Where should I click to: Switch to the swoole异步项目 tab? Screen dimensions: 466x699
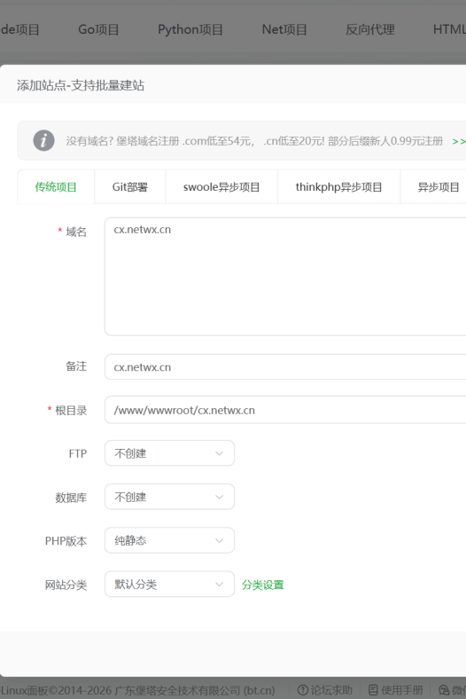click(x=221, y=187)
